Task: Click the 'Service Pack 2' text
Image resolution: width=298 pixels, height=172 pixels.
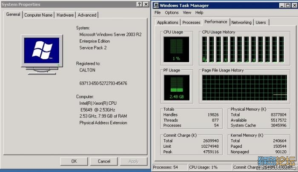Action: (x=93, y=48)
